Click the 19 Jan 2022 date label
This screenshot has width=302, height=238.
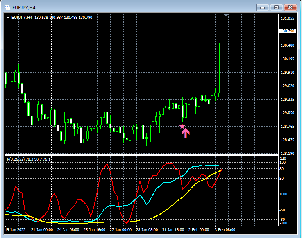tap(15, 229)
